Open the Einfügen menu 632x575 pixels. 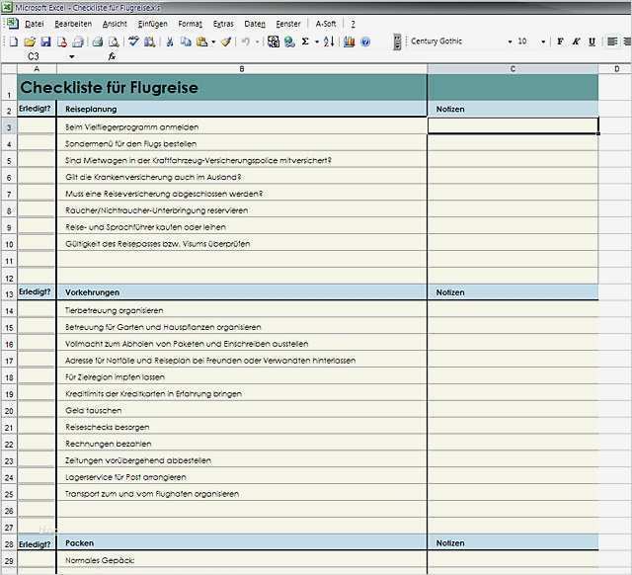(x=152, y=24)
